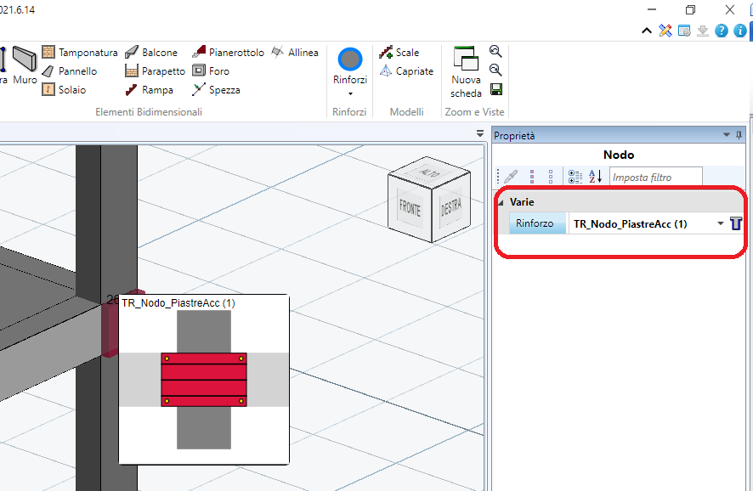Click the filled-squares selection icon
Screen dimensions: 753x491
532,177
